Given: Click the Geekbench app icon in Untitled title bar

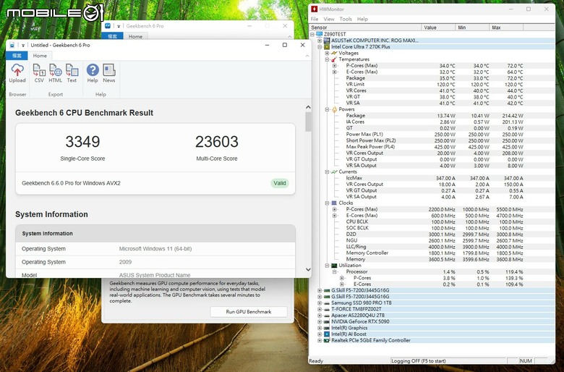Looking at the screenshot, I should pyautogui.click(x=12, y=45).
